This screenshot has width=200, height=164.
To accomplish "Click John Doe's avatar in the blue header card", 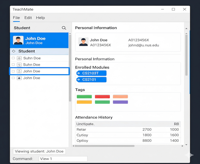I will 18,40.
